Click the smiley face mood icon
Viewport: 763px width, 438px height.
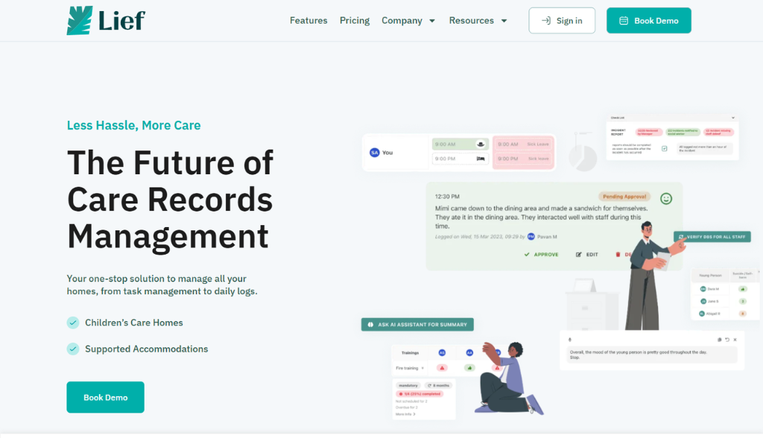tap(666, 198)
